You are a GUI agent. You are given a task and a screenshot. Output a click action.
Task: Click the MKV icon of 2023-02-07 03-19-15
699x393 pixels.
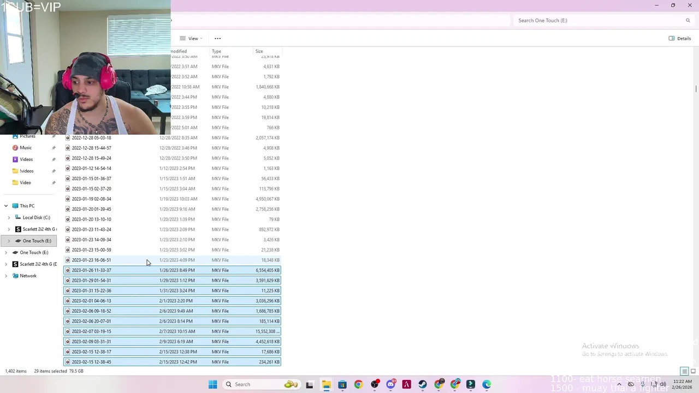68,331
